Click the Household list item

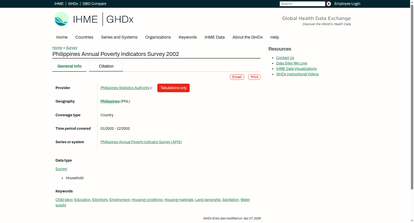pyautogui.click(x=75, y=178)
